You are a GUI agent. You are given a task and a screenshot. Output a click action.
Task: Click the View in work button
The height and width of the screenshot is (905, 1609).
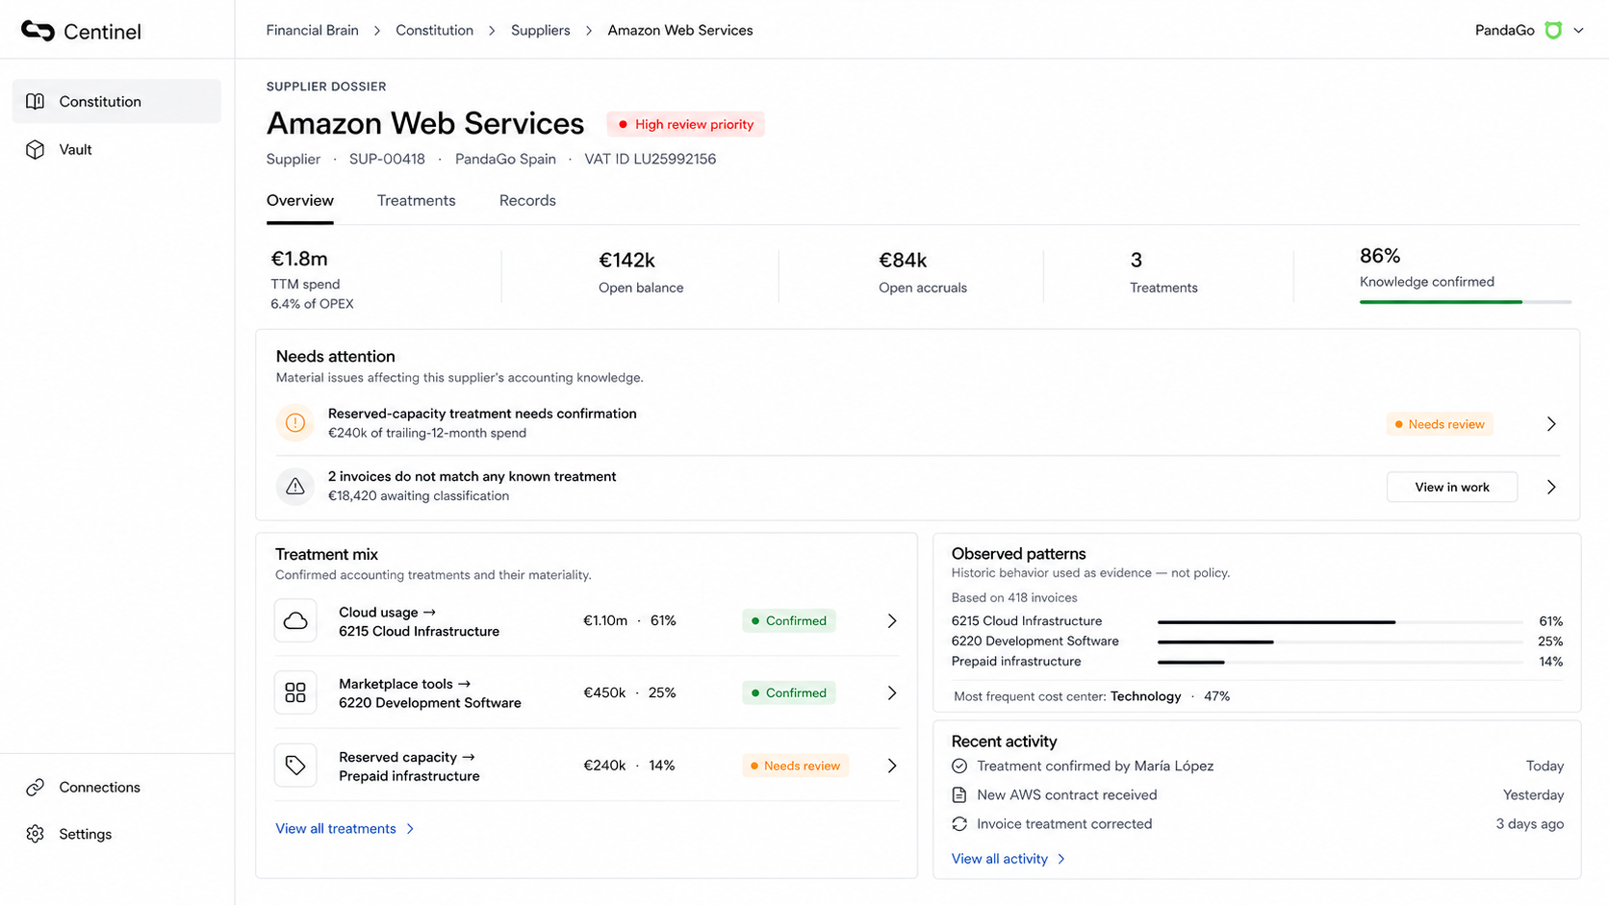pos(1452,487)
